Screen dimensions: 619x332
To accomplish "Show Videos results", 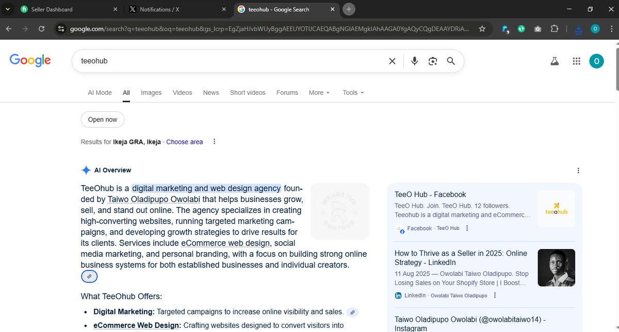I will pyautogui.click(x=182, y=93).
